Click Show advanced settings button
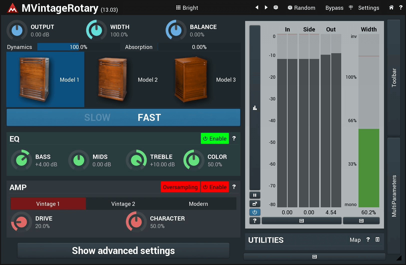The height and width of the screenshot is (265, 406). coord(123,251)
